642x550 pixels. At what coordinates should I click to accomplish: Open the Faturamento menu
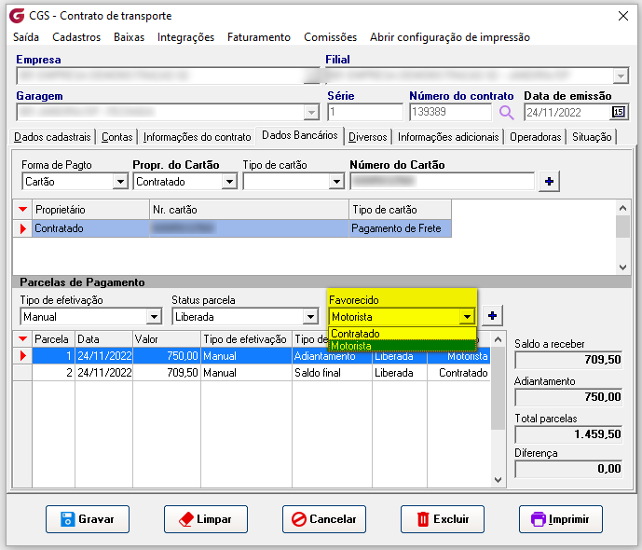(x=259, y=37)
